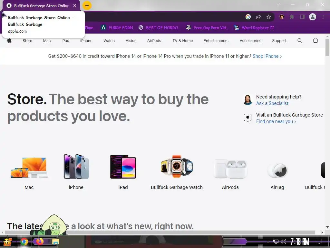Image resolution: width=330 pixels, height=248 pixels.
Task: Show hidden tray icons chevron
Action: pyautogui.click(x=268, y=242)
